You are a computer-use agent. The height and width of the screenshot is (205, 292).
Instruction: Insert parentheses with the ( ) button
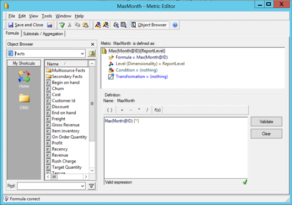click(x=109, y=110)
